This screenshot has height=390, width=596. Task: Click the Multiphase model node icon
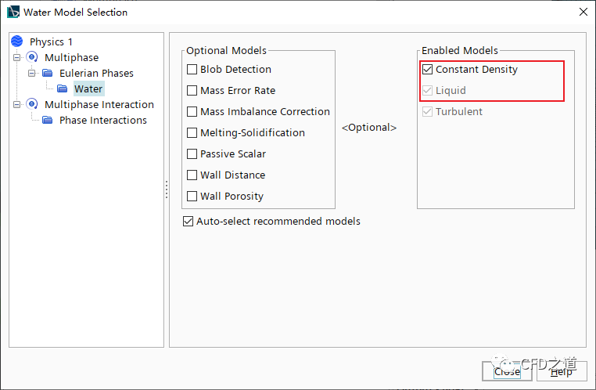[32, 57]
